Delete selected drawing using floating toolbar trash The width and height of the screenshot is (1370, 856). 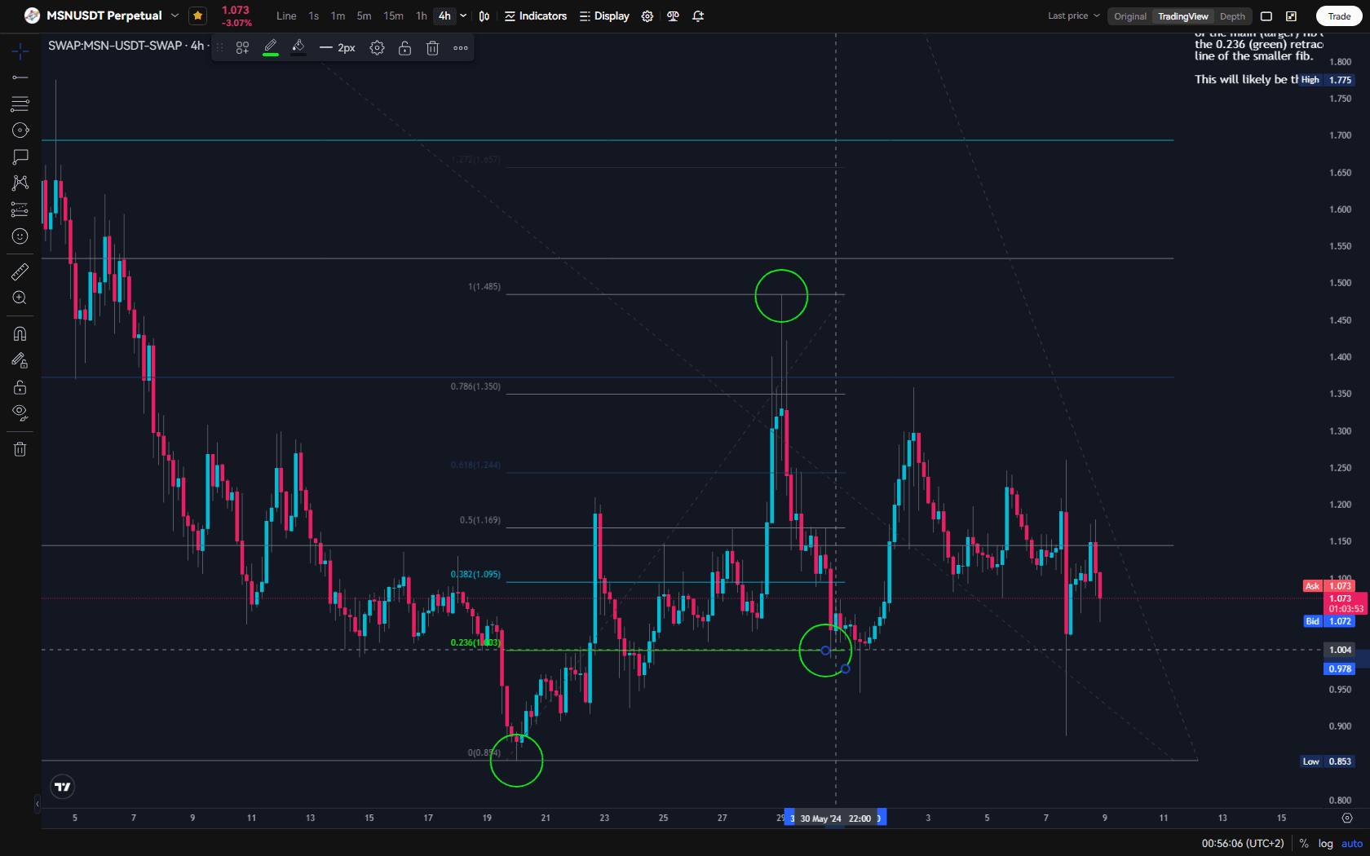tap(432, 48)
